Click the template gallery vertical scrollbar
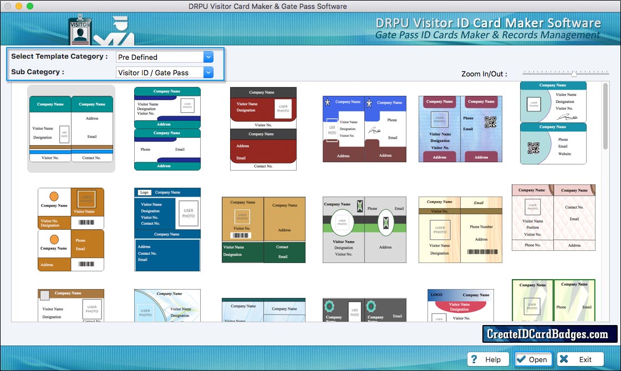The width and height of the screenshot is (621, 371). (605, 116)
